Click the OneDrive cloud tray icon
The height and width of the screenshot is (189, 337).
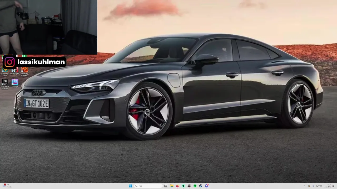[x=309, y=186]
